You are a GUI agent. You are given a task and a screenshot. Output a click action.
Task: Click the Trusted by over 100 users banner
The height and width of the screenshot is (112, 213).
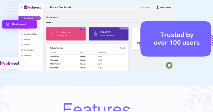pos(176,39)
